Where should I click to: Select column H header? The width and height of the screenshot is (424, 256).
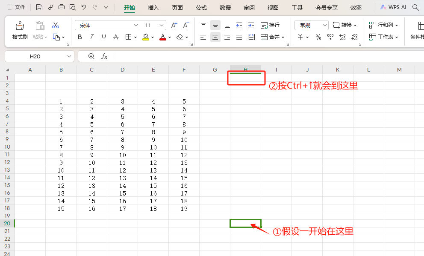point(245,69)
